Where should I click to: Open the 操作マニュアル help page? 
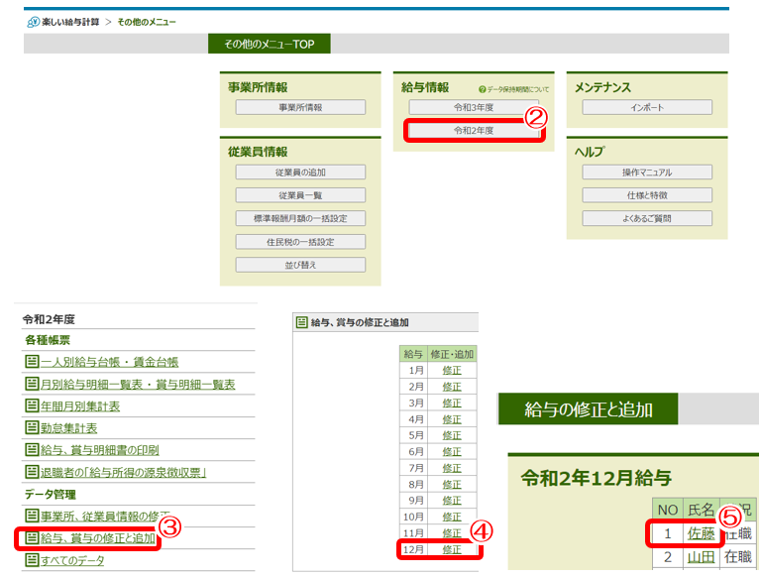[646, 173]
